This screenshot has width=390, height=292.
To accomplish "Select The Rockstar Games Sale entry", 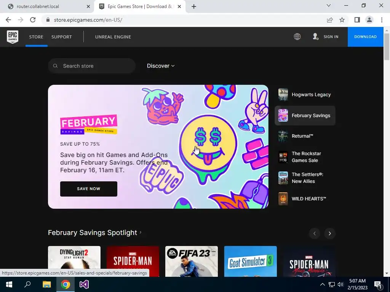I will pos(305,157).
